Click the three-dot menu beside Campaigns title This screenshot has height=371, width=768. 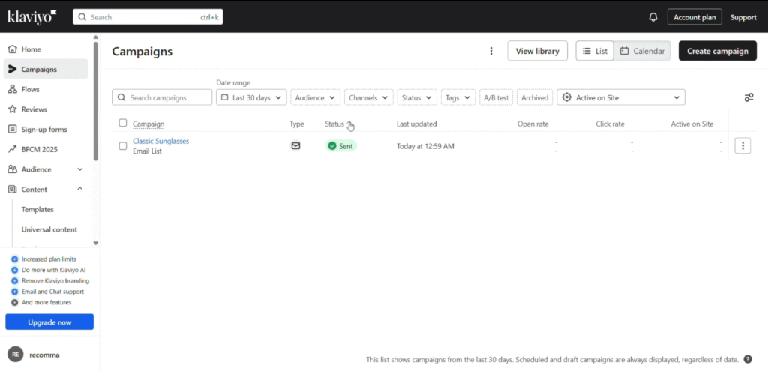pos(491,51)
